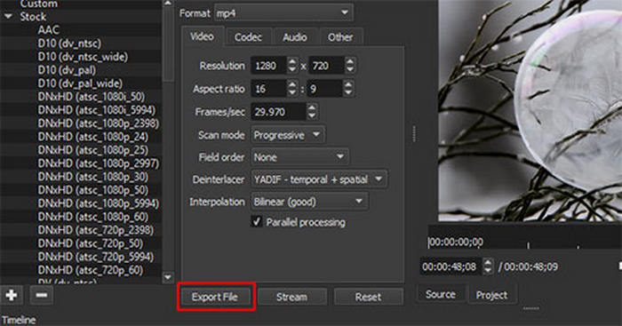Select the DNxHD (atsc_1080i_50) preset
This screenshot has width=622, height=326.
(x=92, y=97)
